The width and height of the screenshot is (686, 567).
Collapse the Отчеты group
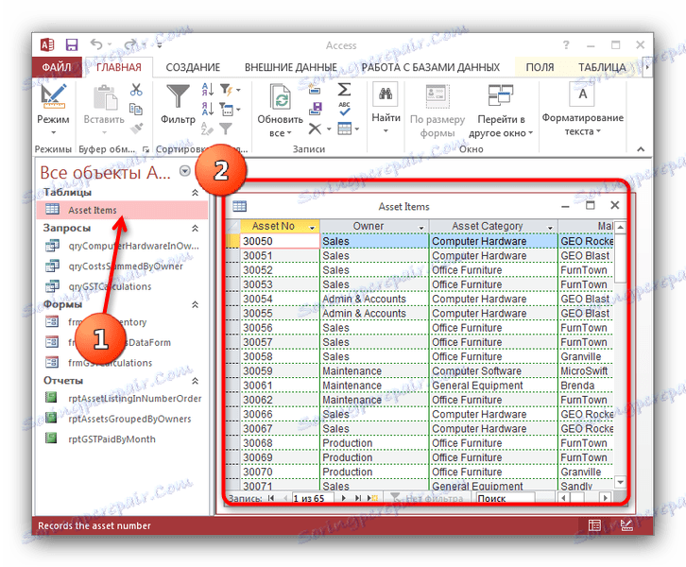pos(196,381)
